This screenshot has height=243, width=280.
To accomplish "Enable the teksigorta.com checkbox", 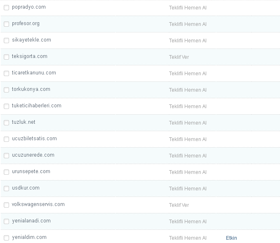I will pyautogui.click(x=6, y=57).
